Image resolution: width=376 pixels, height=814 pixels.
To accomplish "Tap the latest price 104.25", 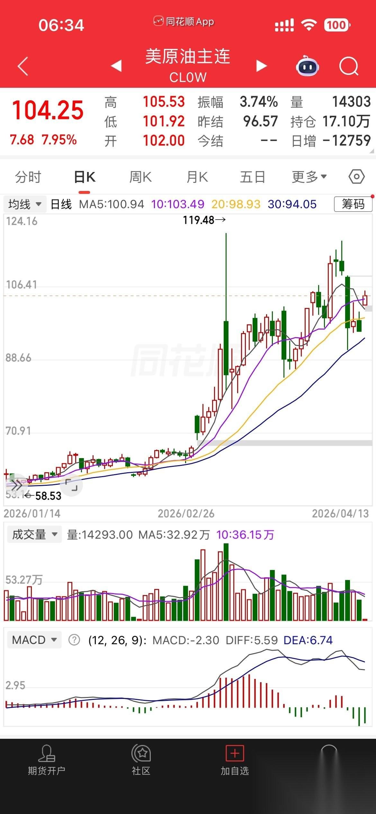I will [x=48, y=110].
